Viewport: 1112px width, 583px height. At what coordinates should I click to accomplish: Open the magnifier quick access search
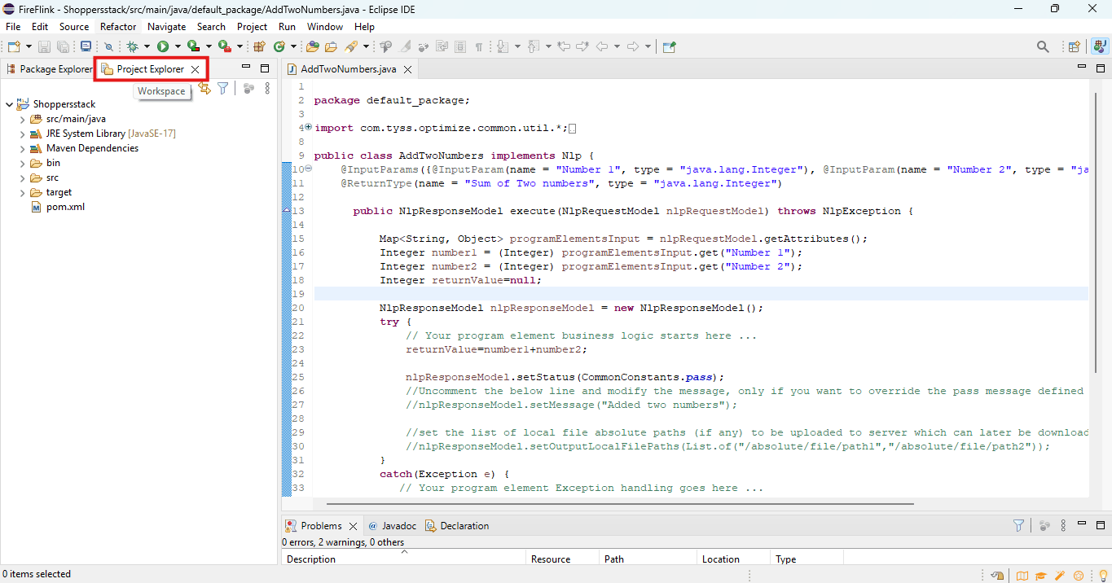coord(1043,47)
